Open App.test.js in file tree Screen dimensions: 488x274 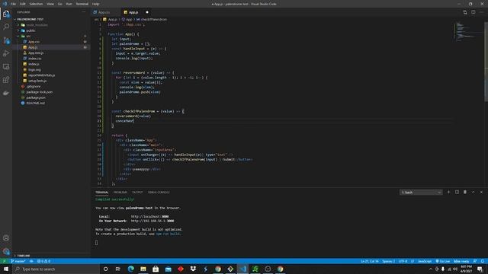coord(51,53)
